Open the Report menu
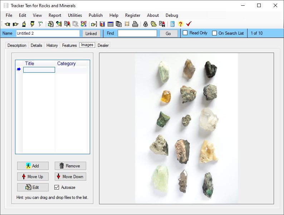 point(55,15)
